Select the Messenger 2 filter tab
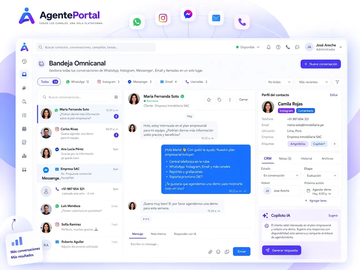The height and width of the screenshot is (270, 360). (x=140, y=82)
